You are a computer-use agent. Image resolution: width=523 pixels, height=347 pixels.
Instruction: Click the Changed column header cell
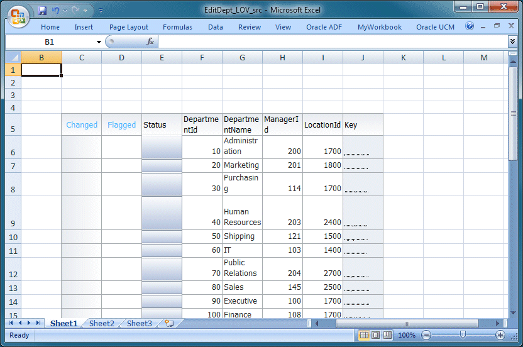coord(82,125)
